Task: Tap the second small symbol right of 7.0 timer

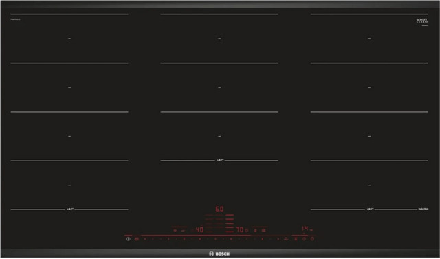Action: click(x=263, y=230)
